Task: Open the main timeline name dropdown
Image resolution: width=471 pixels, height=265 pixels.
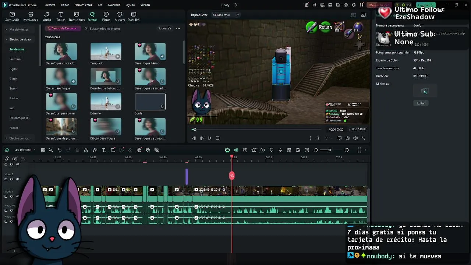Action: point(25,150)
